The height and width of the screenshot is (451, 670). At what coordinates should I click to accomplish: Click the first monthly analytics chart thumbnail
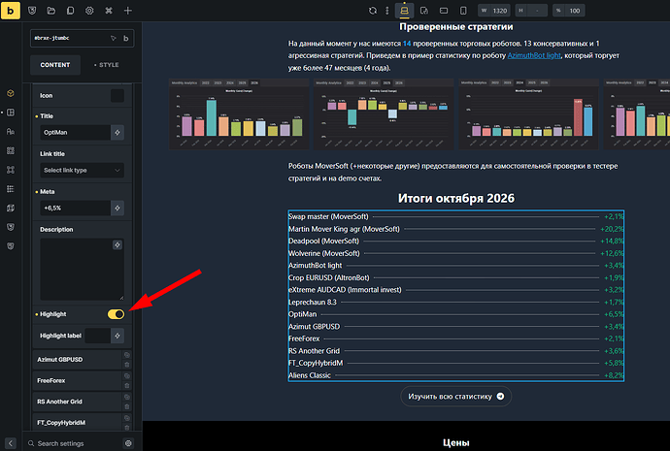coord(239,113)
